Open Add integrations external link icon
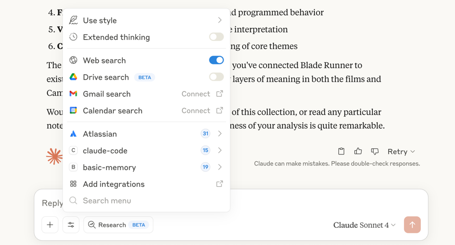The image size is (455, 245). point(220,184)
